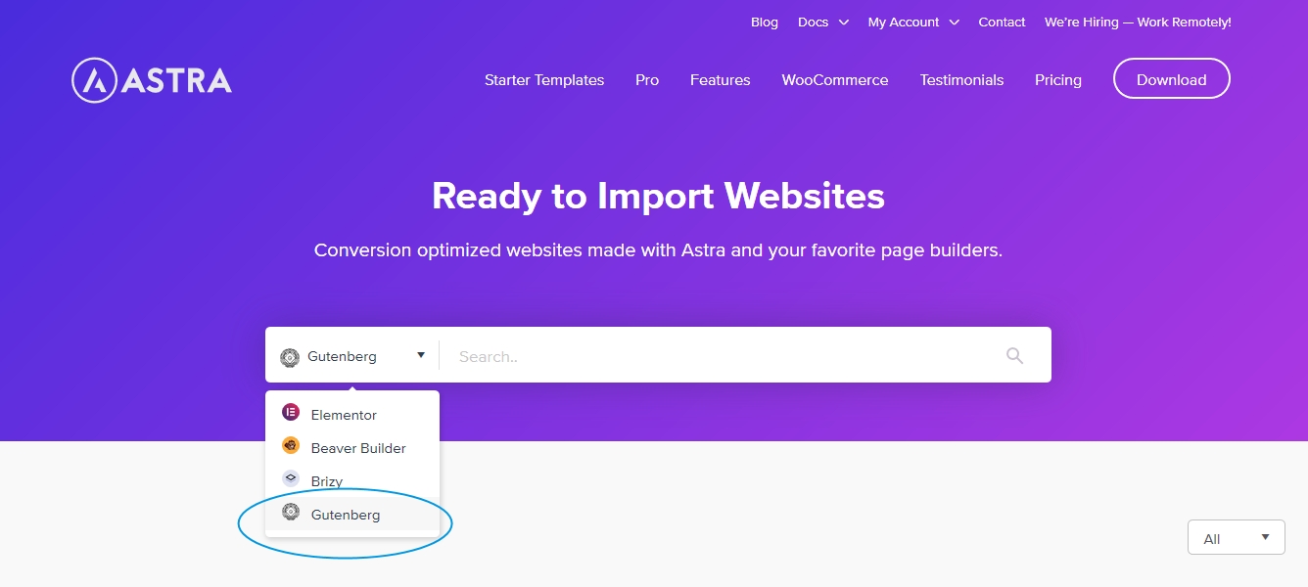Open the All filter dropdown
This screenshot has height=587, width=1308.
pos(1236,538)
